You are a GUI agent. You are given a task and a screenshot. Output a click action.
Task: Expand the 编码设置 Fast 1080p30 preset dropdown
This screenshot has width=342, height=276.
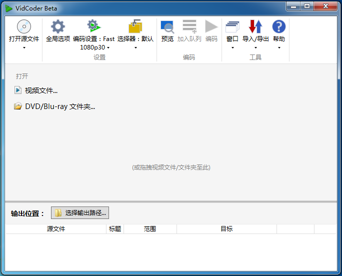[x=108, y=47]
